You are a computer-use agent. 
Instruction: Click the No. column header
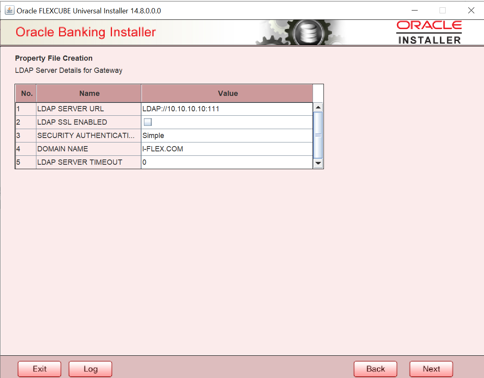click(26, 93)
